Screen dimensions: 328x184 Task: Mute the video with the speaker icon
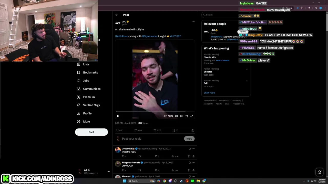[176, 116]
